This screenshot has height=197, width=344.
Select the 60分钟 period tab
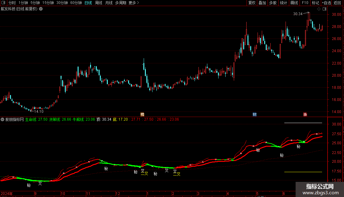tap(76, 3)
